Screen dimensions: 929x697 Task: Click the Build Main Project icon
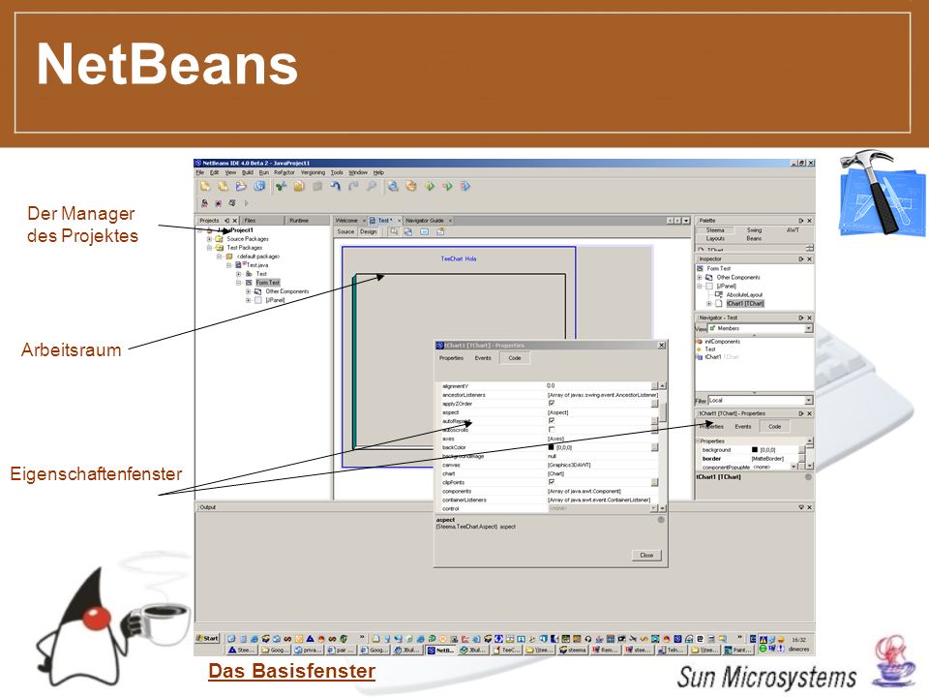coord(393,186)
